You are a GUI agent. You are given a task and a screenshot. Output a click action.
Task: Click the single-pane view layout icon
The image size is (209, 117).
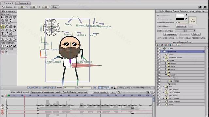pos(100,88)
